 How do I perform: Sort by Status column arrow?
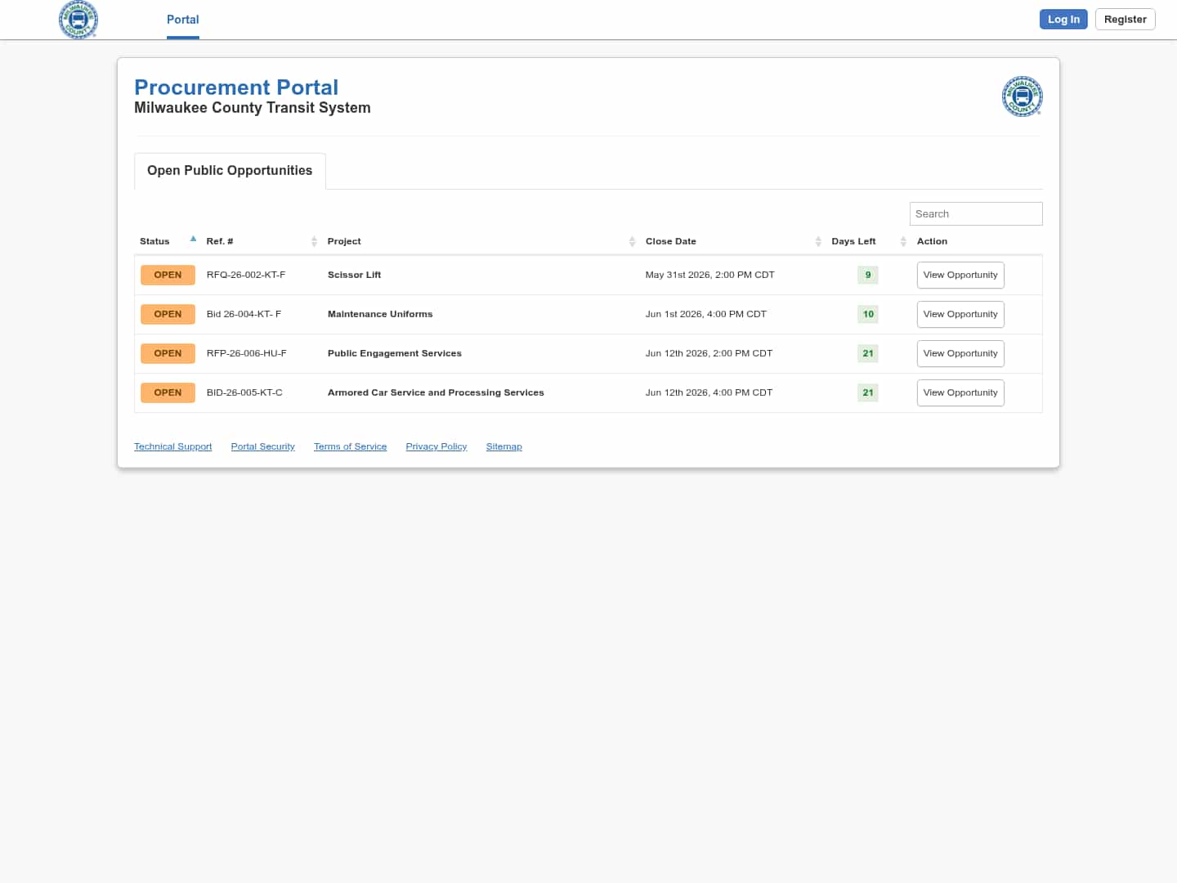(193, 240)
